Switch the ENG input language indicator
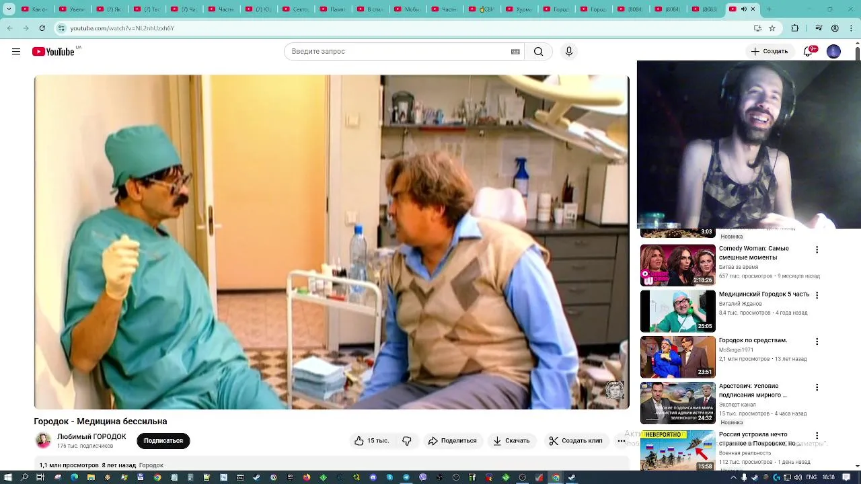 pos(810,477)
